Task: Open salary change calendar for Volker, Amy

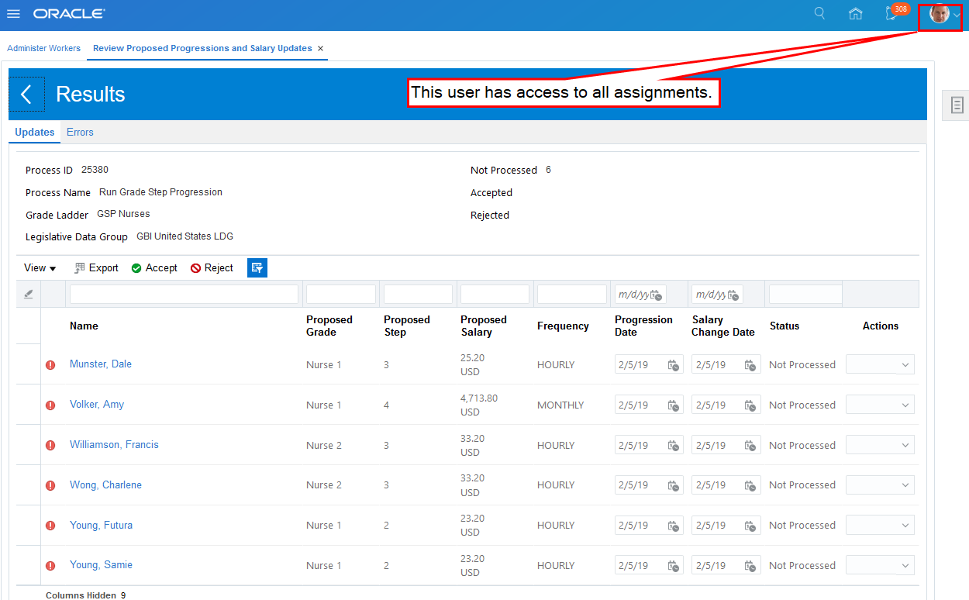Action: tap(750, 405)
